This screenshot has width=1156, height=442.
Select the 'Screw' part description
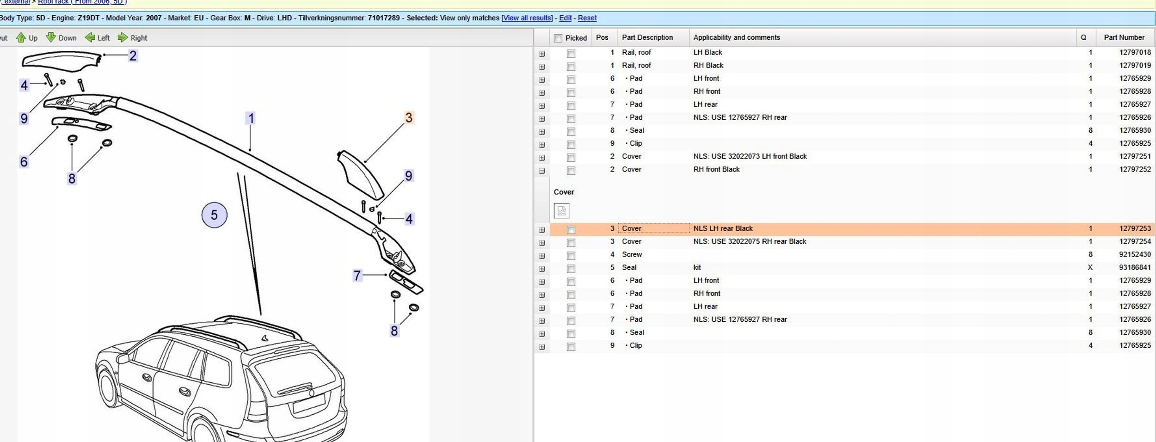[x=632, y=255]
